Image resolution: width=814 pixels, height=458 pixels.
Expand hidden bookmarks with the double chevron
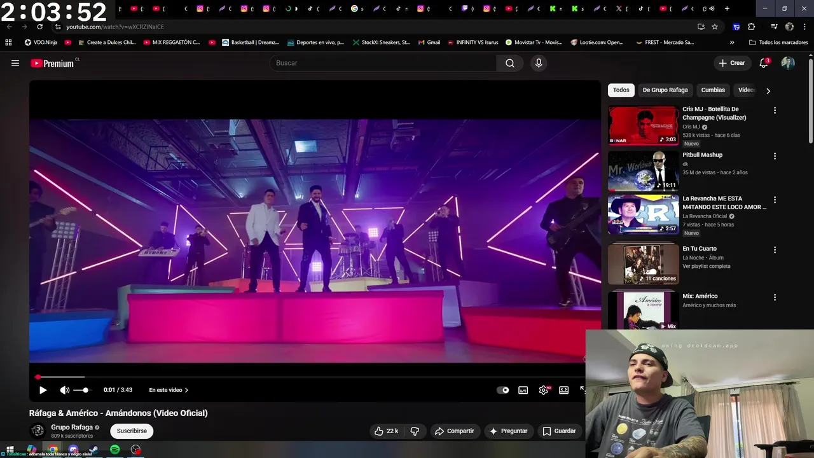tap(731, 43)
